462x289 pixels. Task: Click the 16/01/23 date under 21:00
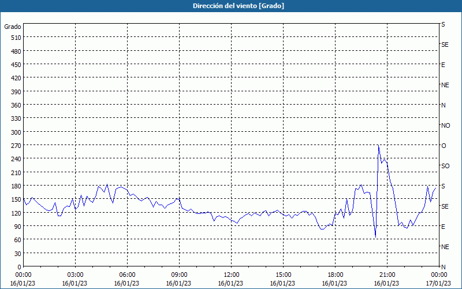coord(386,283)
